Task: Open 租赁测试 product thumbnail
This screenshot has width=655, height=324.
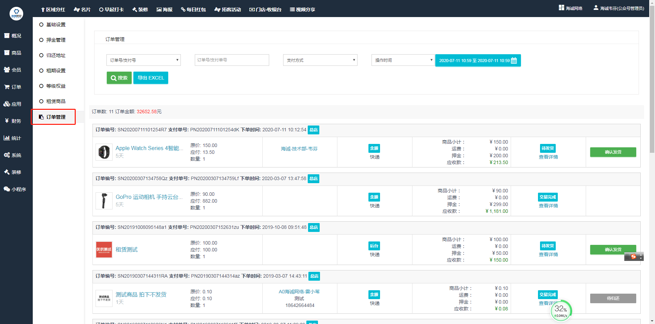Action: coord(104,250)
